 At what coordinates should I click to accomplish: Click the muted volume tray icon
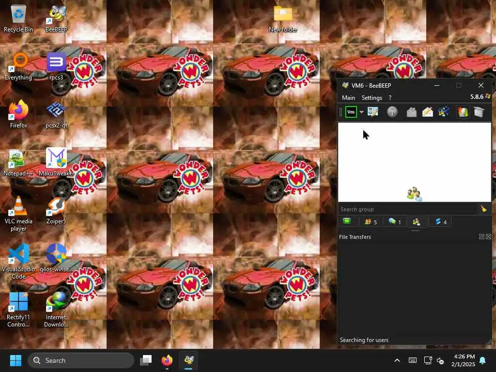point(440,360)
